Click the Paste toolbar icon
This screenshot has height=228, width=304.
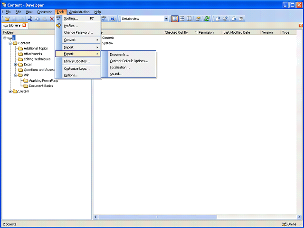coord(44,19)
